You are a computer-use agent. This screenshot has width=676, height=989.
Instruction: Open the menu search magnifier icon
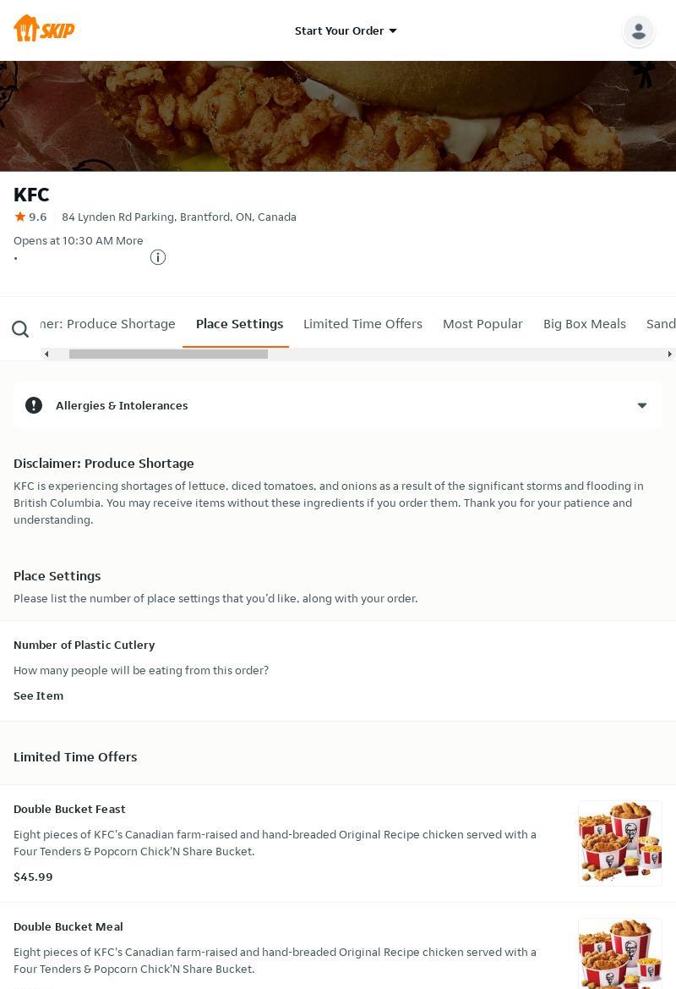tap(20, 329)
